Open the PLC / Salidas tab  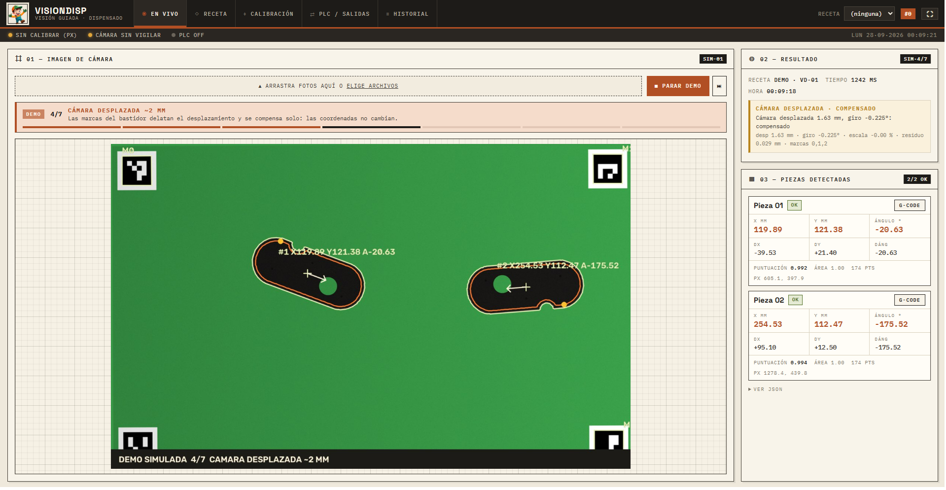[x=340, y=14]
